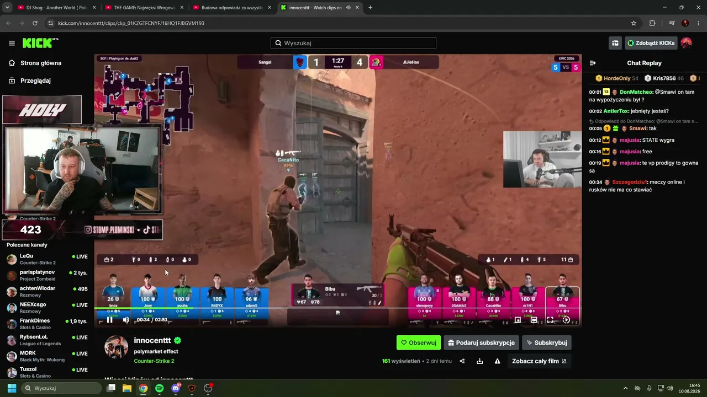Bookmark this page with the star
This screenshot has height=397, width=707.
(634, 23)
